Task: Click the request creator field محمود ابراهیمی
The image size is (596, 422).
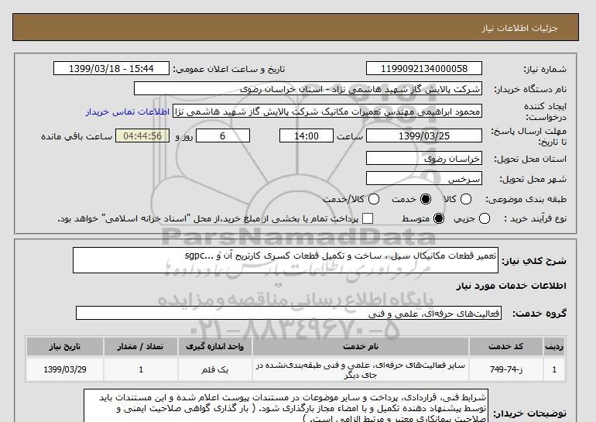Action: click(327, 112)
